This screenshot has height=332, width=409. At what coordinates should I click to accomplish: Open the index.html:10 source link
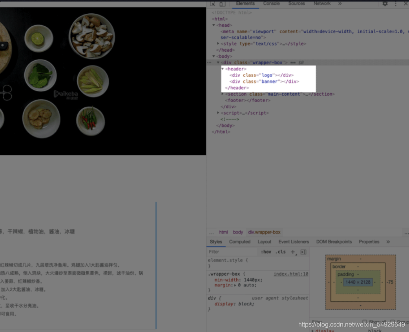click(x=291, y=274)
